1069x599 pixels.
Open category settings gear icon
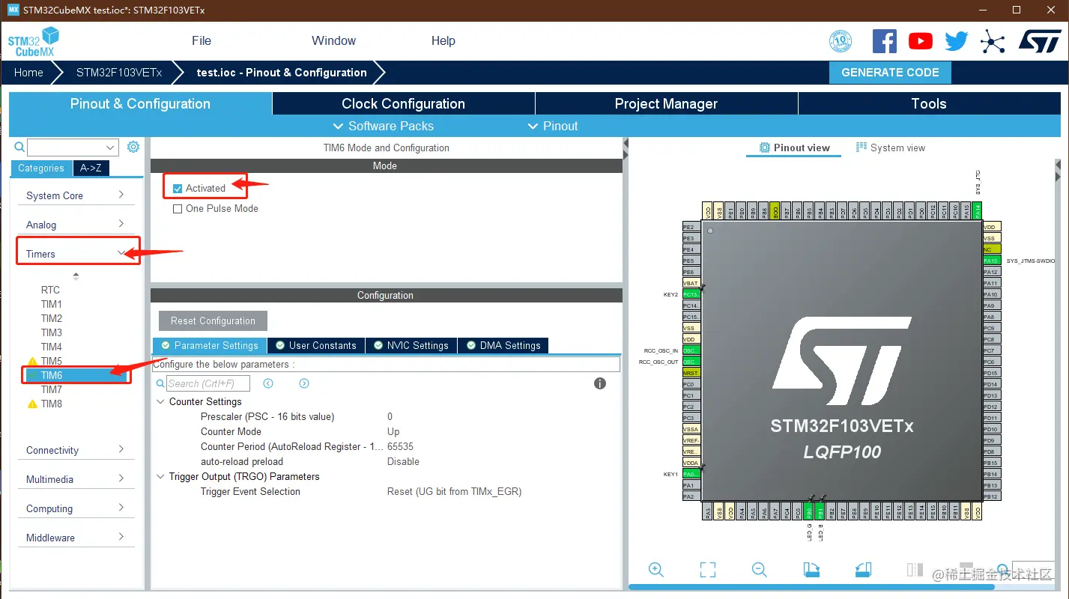tap(133, 147)
